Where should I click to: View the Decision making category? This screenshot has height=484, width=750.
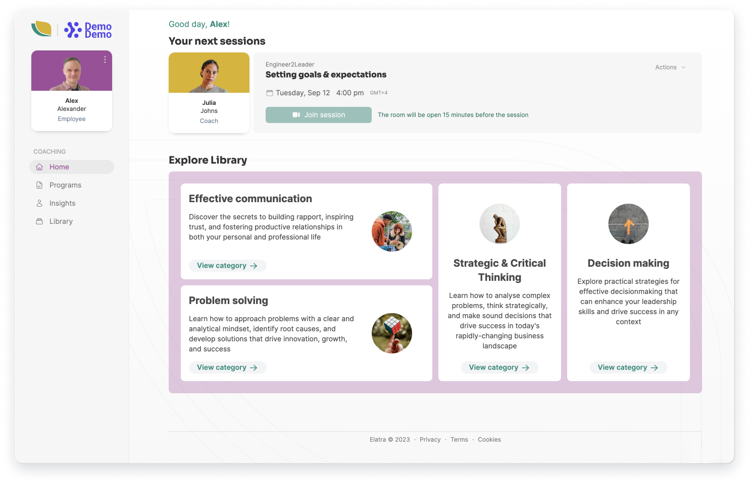click(628, 367)
